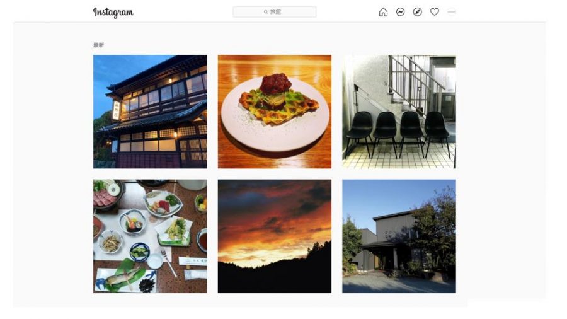The height and width of the screenshot is (319, 567).
Task: Open the waffle dish on white plate photo
Action: [x=275, y=112]
